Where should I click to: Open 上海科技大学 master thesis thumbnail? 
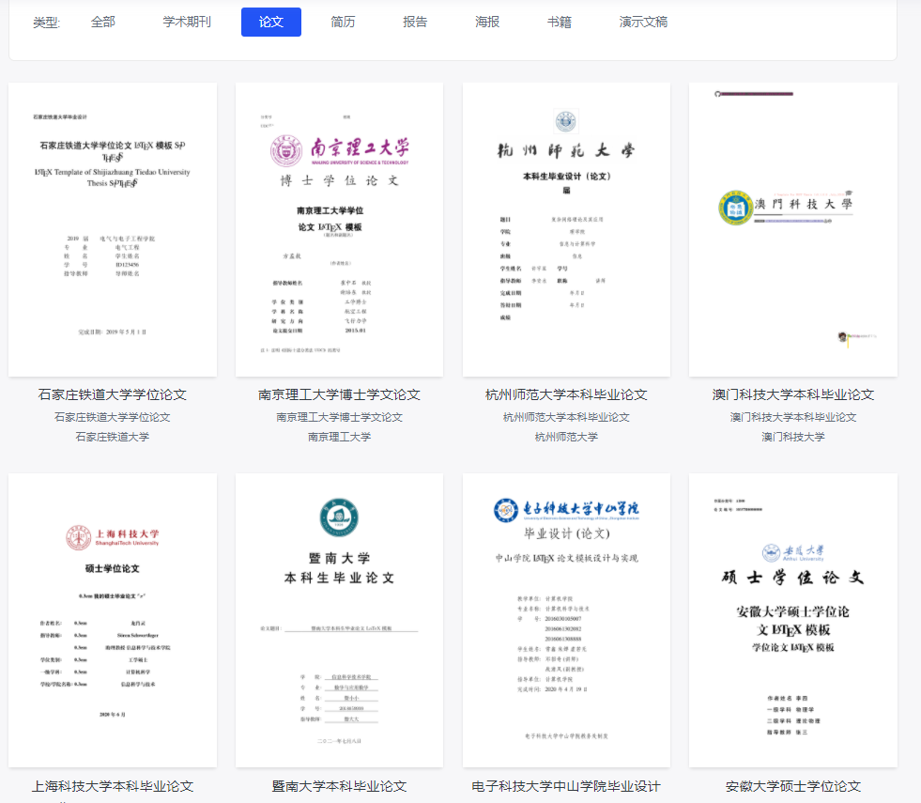[113, 620]
